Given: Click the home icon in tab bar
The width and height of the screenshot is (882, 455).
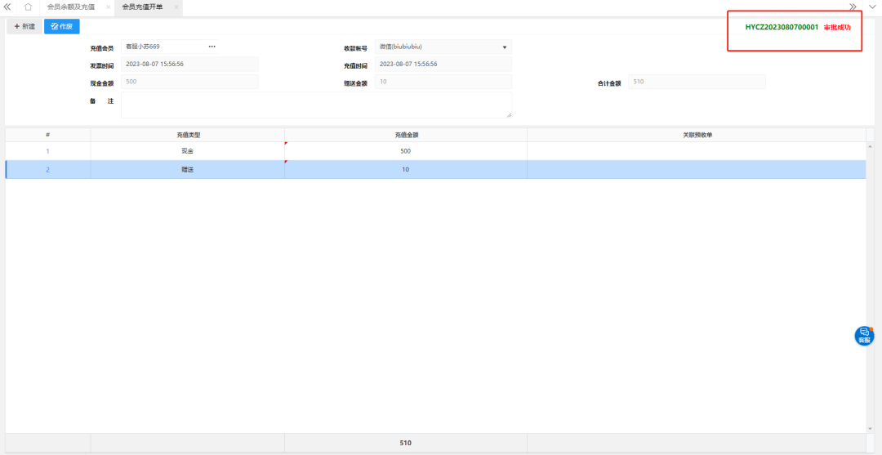Looking at the screenshot, I should coord(28,7).
